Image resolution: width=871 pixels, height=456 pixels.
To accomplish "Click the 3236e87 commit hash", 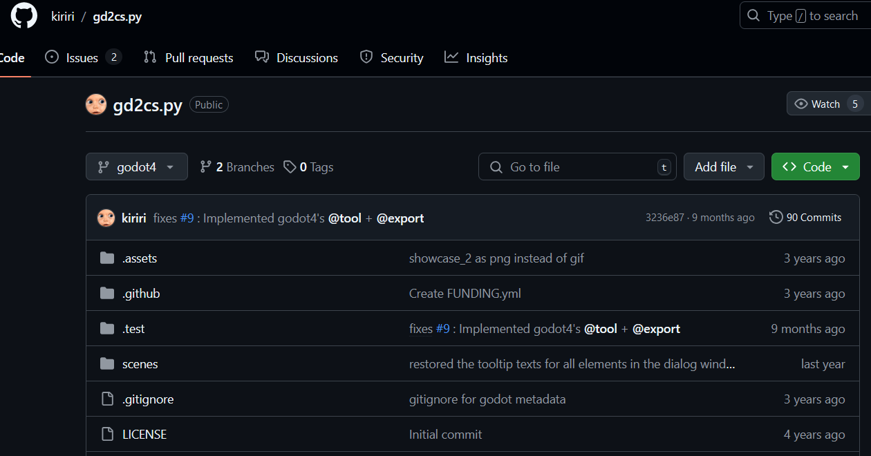I will point(664,218).
